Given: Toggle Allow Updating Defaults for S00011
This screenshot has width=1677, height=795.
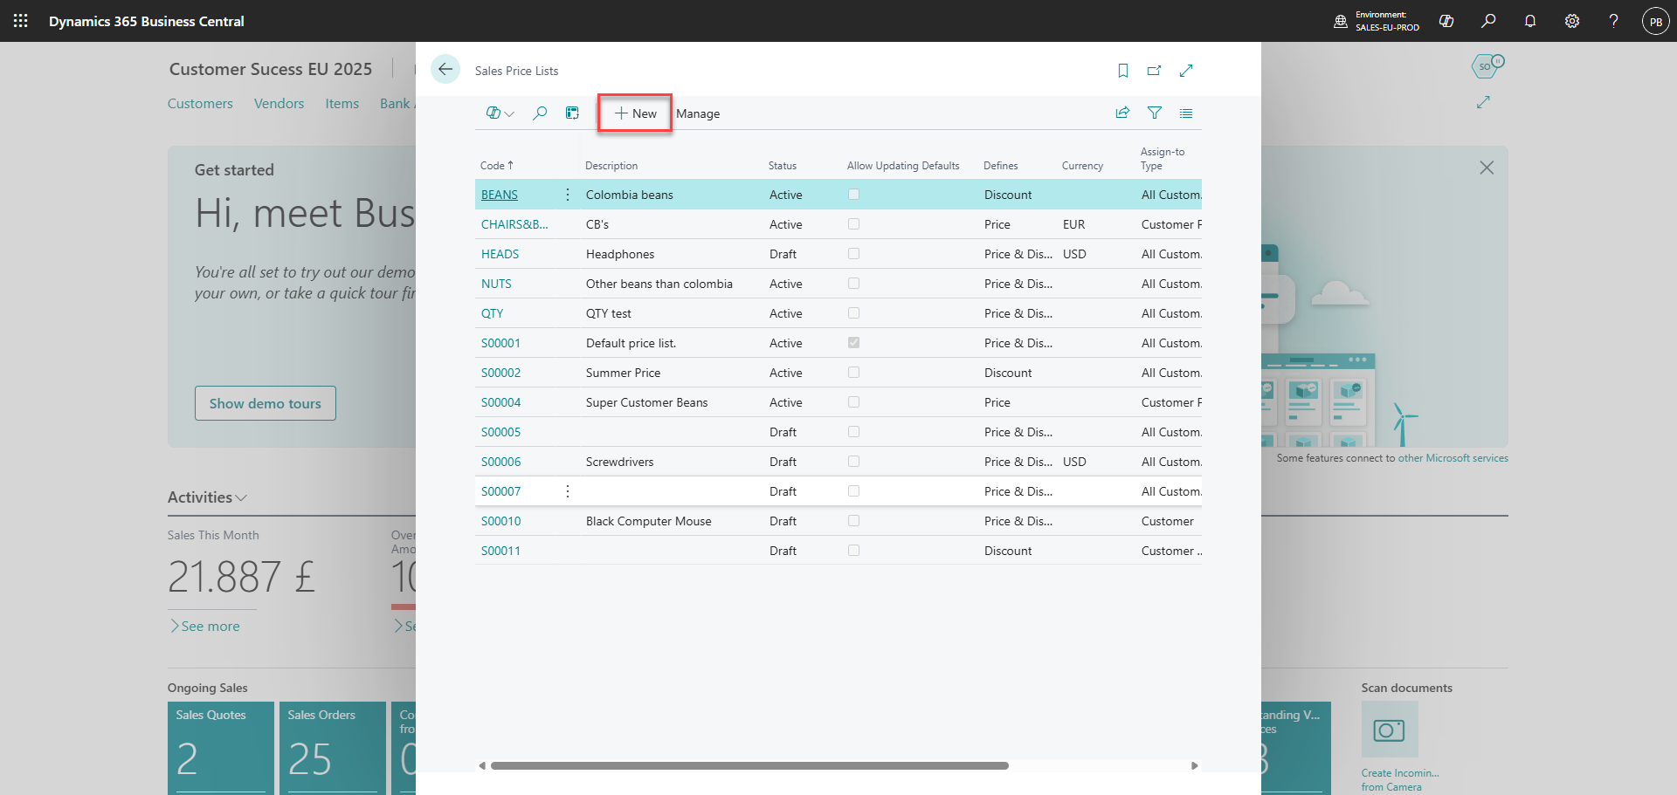Looking at the screenshot, I should click(x=853, y=551).
